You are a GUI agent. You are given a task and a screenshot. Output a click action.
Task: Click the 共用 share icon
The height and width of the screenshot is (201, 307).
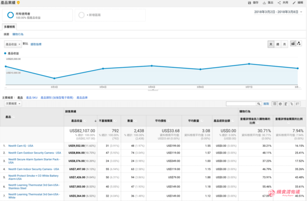pyautogui.click(x=279, y=3)
